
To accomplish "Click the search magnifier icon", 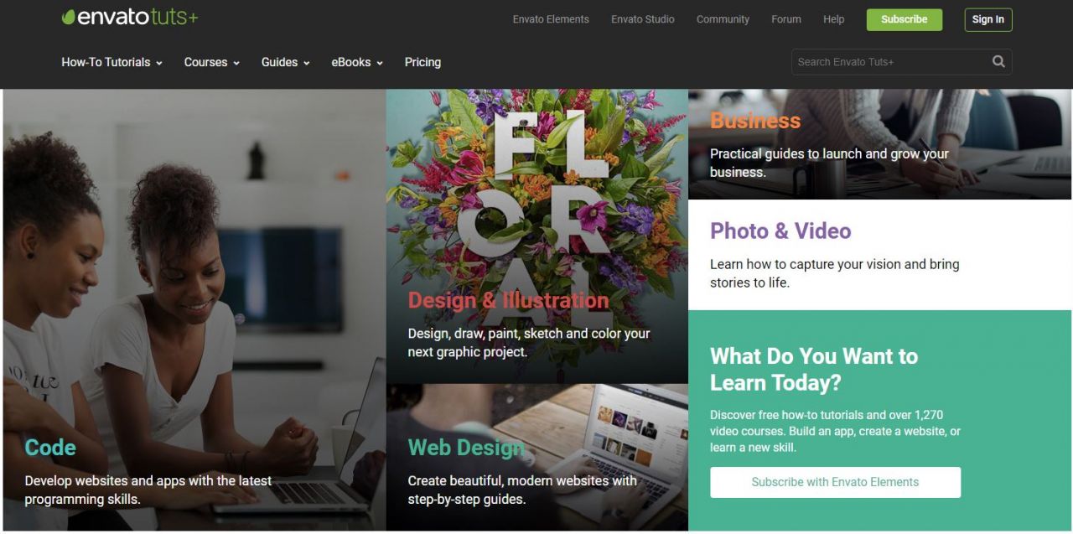I will pyautogui.click(x=998, y=61).
